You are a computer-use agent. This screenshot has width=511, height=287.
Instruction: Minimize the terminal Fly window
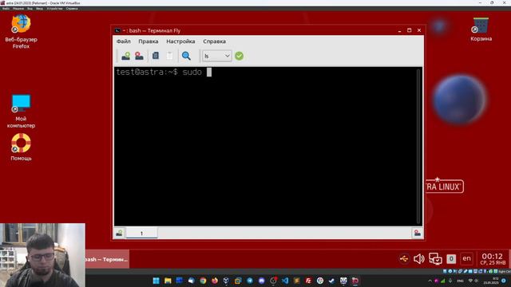pyautogui.click(x=399, y=30)
